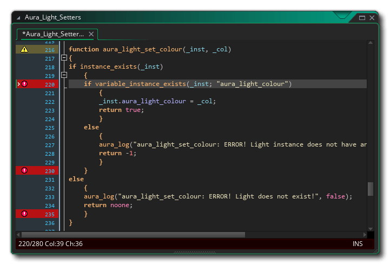Click the horizontal scrollbar right arrow

click(x=365, y=234)
